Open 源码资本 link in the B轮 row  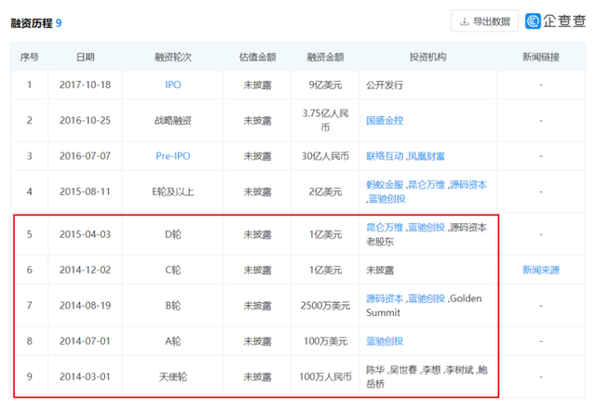click(x=385, y=298)
